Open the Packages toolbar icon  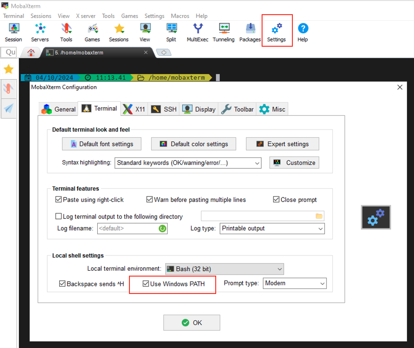[250, 32]
